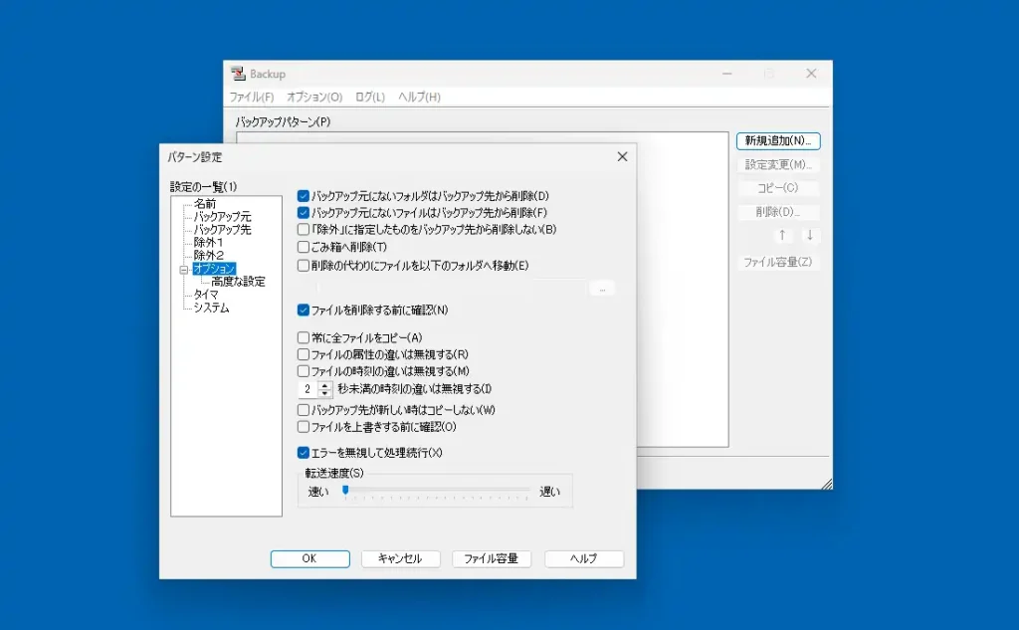This screenshot has height=630, width=1019.
Task: Click the stepper down arrow to decrease seconds
Action: (325, 393)
